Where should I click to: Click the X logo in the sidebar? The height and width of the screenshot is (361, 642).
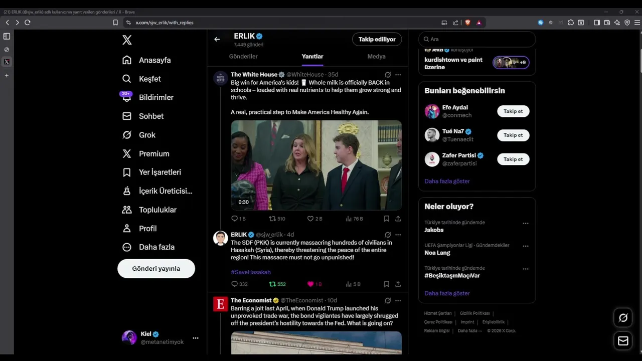tap(127, 40)
